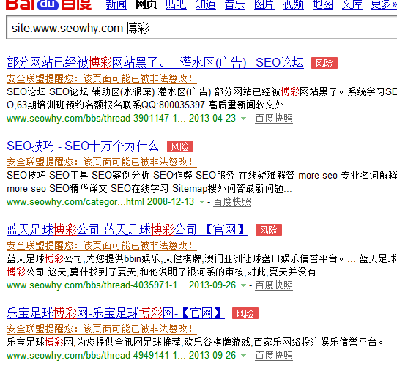Image resolution: width=397 pixels, height=366 pixels.
Task: Expand dropdown arrow for thread-4949141 result
Action: point(243,356)
